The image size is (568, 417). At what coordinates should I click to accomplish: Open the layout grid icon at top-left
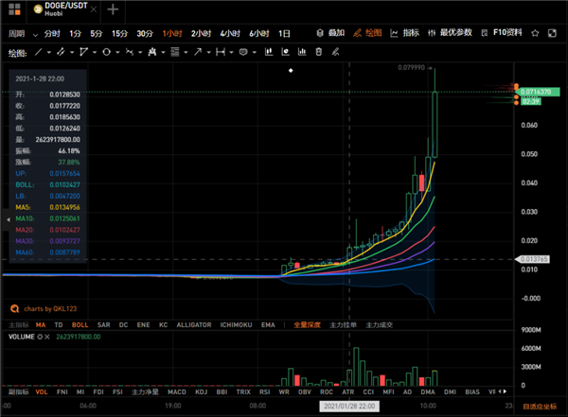click(13, 10)
